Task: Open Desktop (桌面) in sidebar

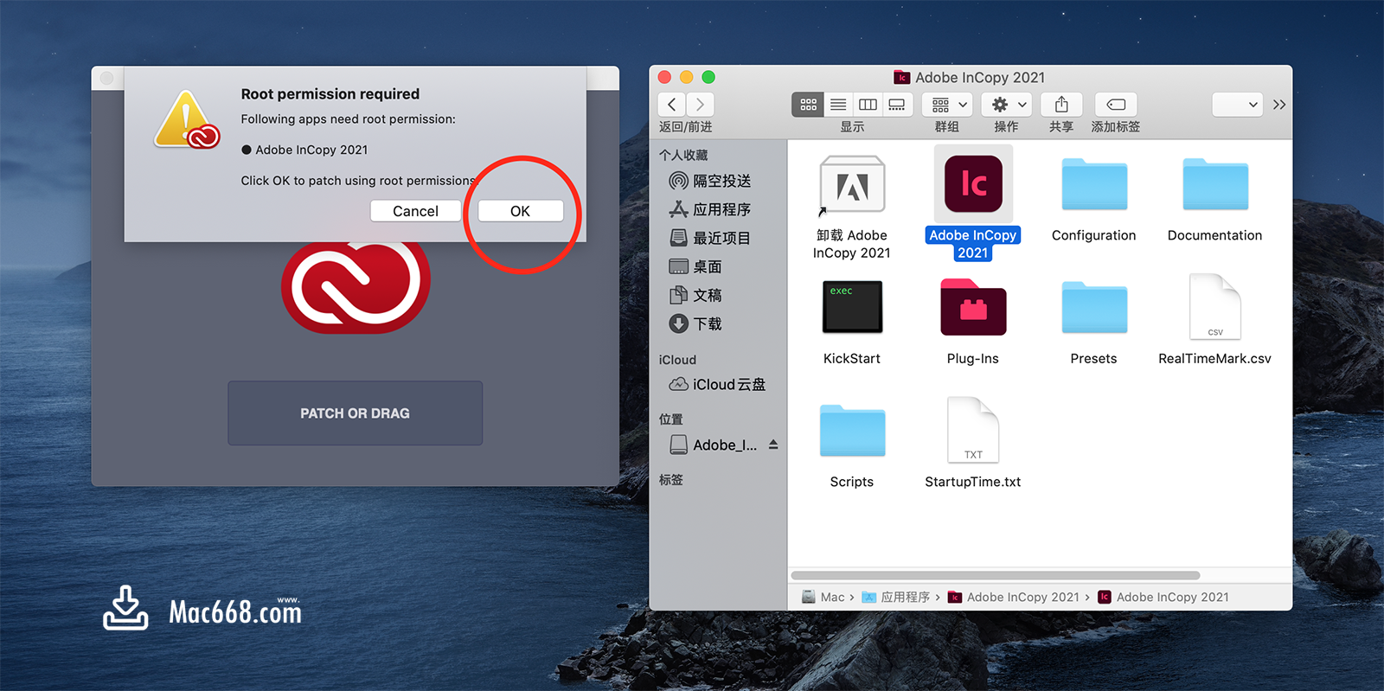Action: pos(696,266)
